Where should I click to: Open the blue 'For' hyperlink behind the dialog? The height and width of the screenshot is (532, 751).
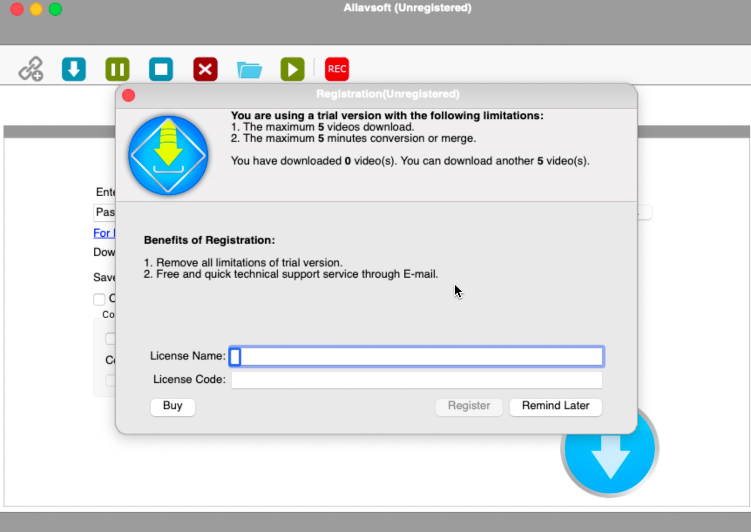click(x=104, y=233)
